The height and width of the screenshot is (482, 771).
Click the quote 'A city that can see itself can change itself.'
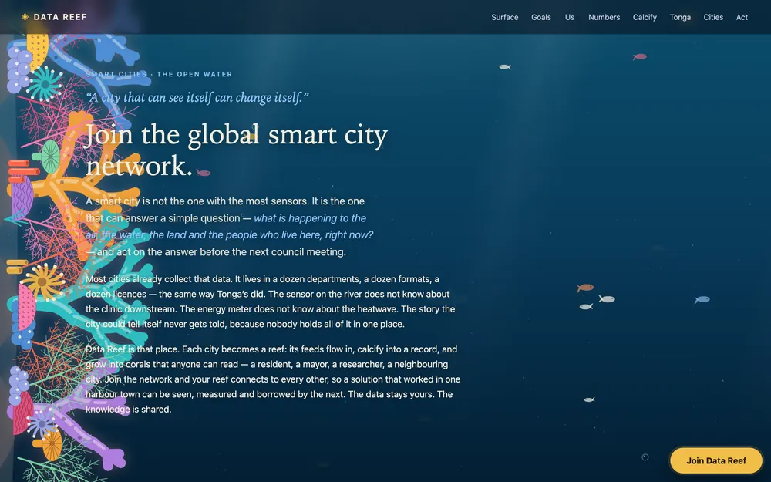[197, 97]
